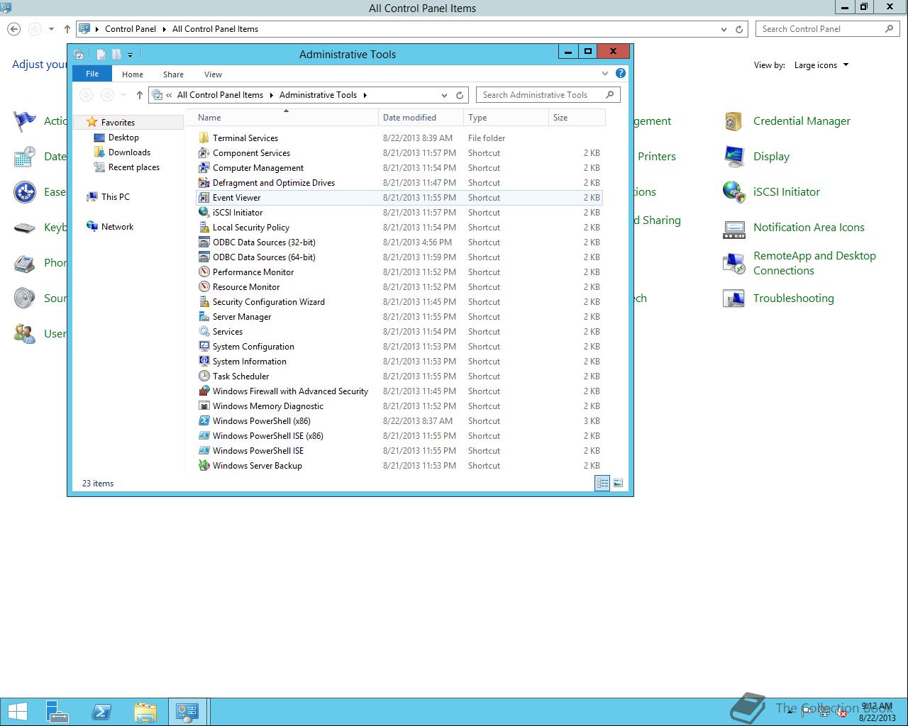908x726 pixels.
Task: Launch Server Manager from the taskbar
Action: pyautogui.click(x=57, y=712)
